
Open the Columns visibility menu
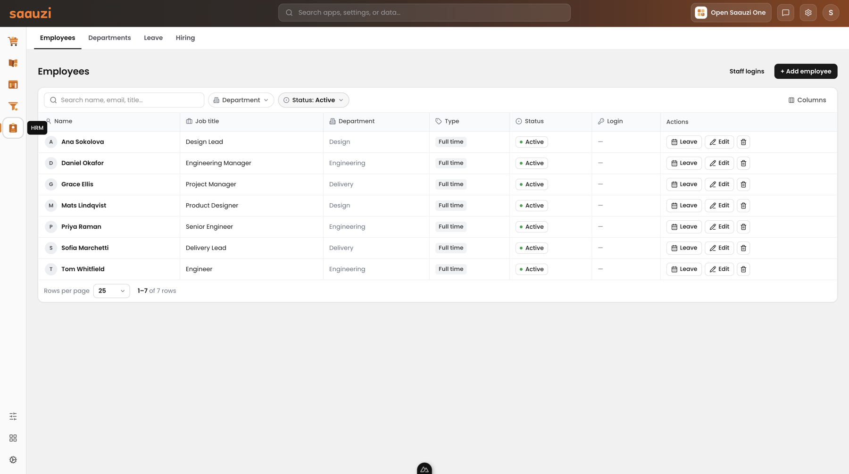point(807,100)
